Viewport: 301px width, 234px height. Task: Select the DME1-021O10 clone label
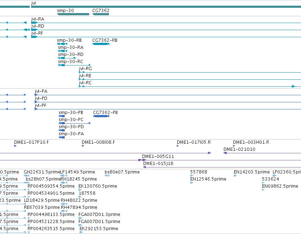click(239, 149)
